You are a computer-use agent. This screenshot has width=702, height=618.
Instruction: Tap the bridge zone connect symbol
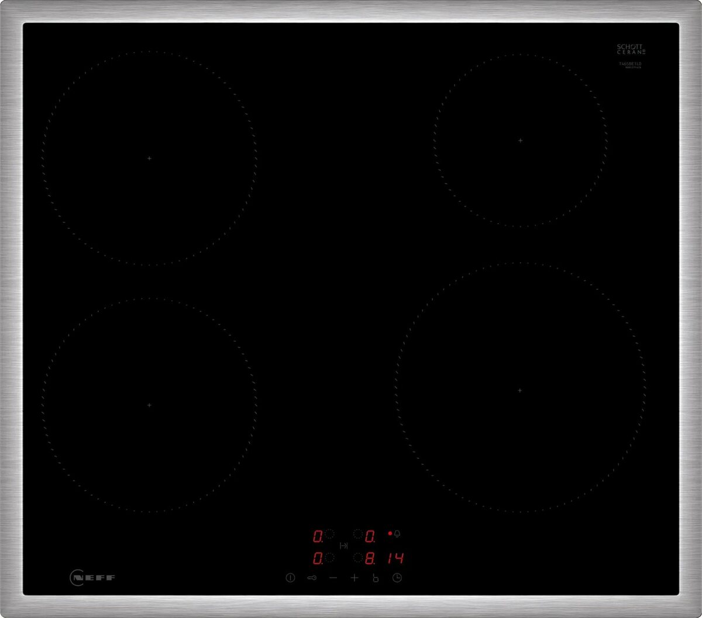tap(344, 546)
